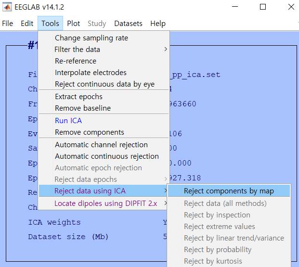Screen dimensions: 299x267
Task: Expand the Filter the data submenu
Action: click(x=104, y=50)
